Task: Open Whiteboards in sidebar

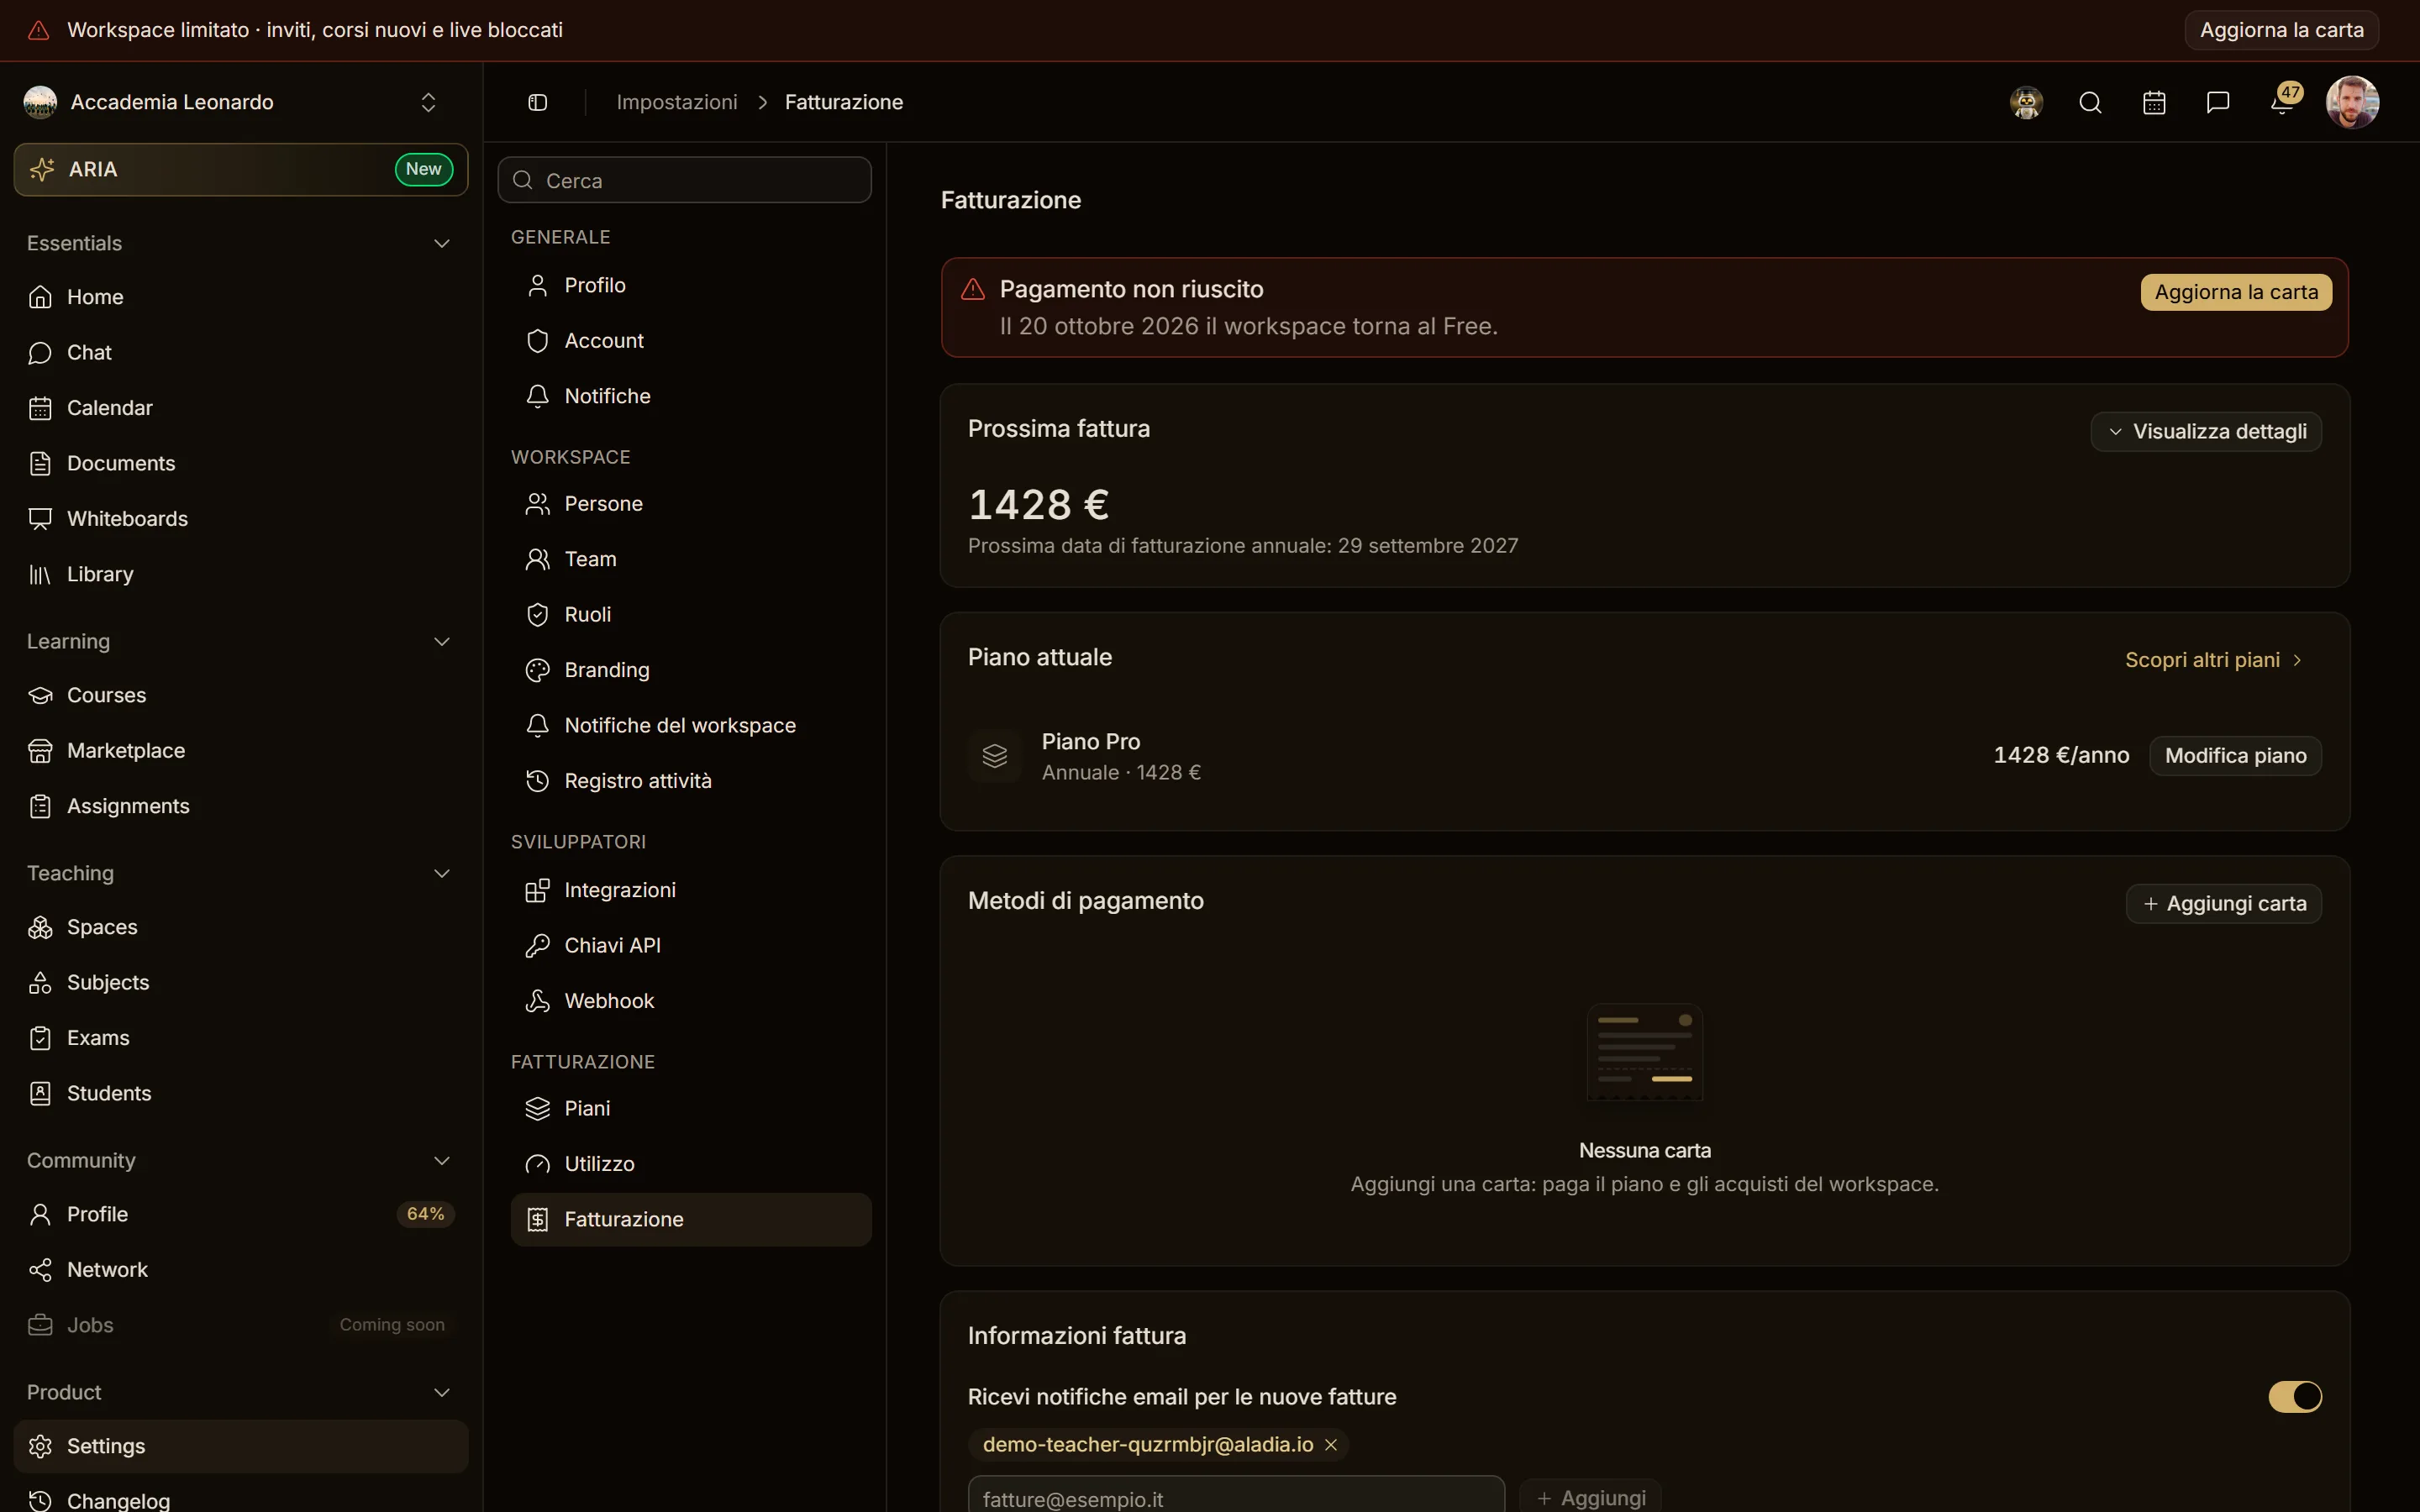Action: pyautogui.click(x=241, y=519)
